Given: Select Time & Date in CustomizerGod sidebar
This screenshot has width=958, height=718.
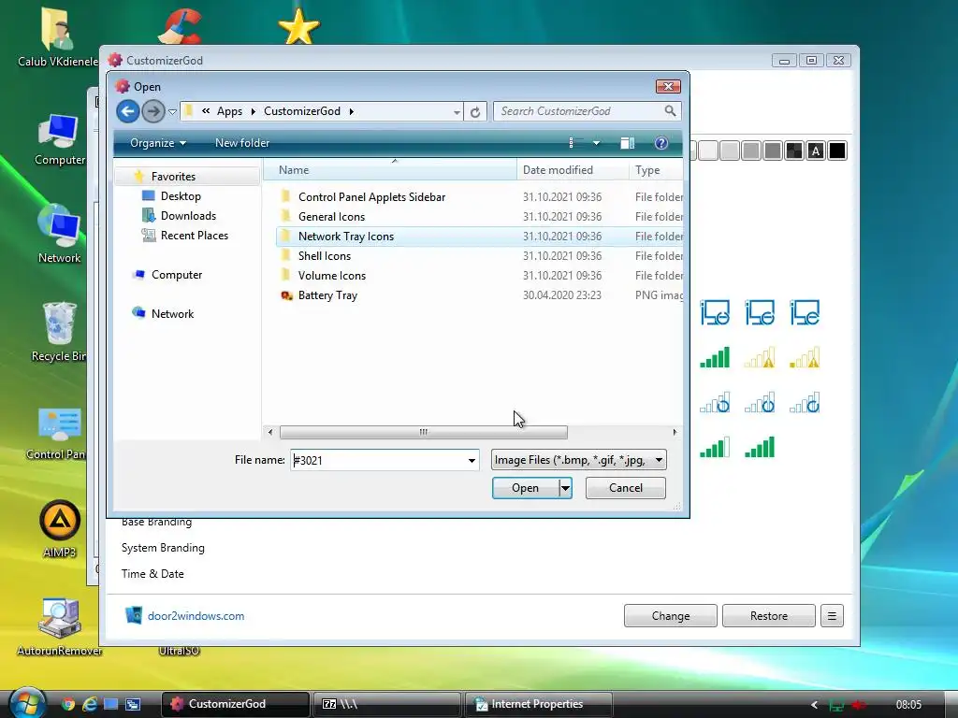Looking at the screenshot, I should tap(152, 574).
